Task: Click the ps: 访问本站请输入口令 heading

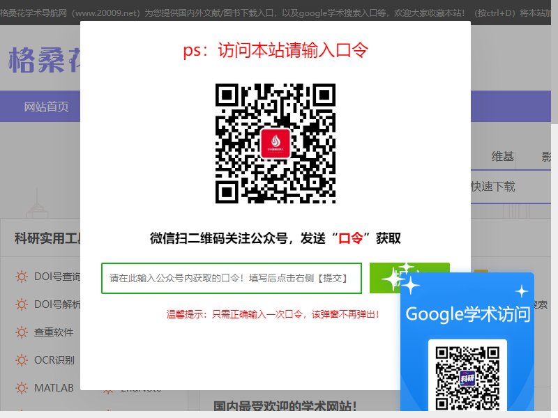Action: coord(276,49)
